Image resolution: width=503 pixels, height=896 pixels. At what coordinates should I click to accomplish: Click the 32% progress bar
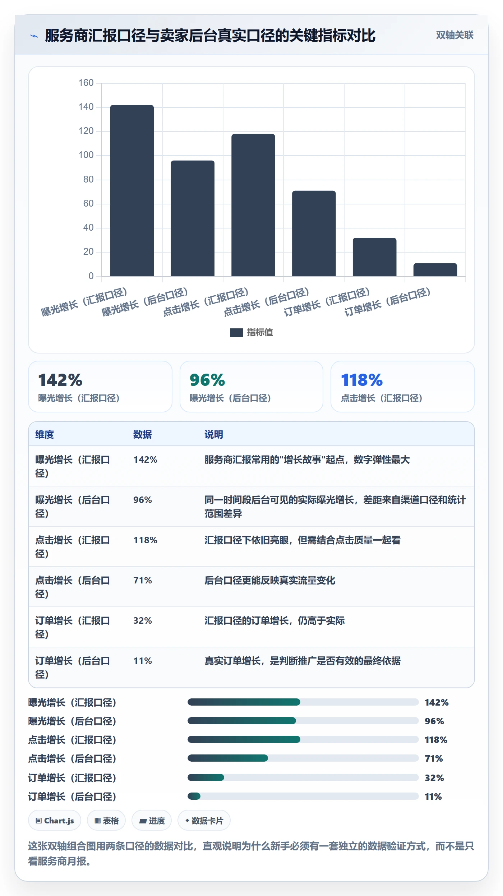point(303,777)
